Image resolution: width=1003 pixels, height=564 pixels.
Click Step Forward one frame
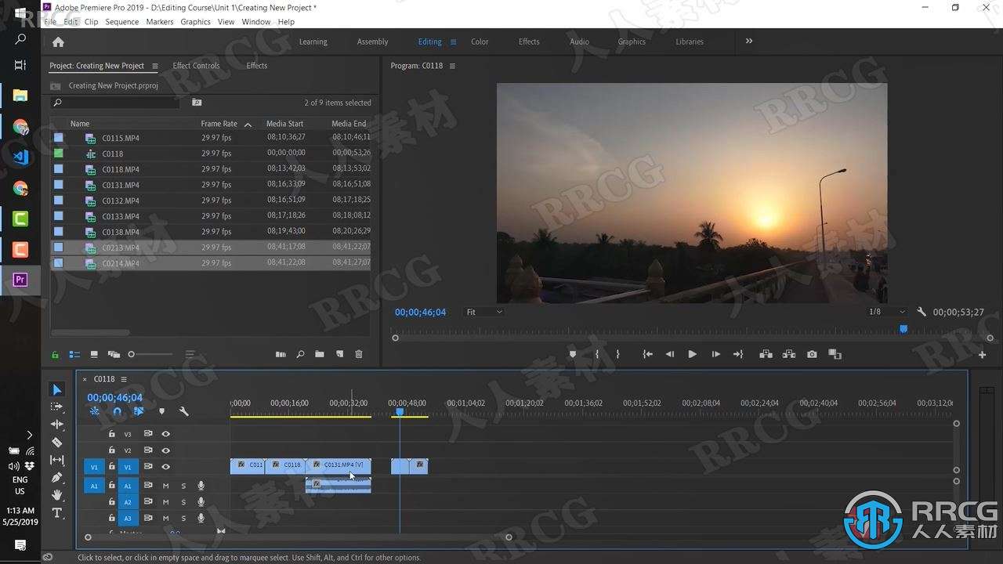pos(715,354)
